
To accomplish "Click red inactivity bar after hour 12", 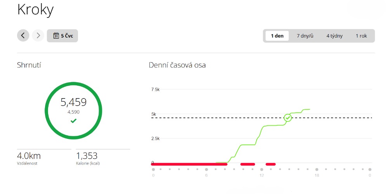I will [x=270, y=164].
